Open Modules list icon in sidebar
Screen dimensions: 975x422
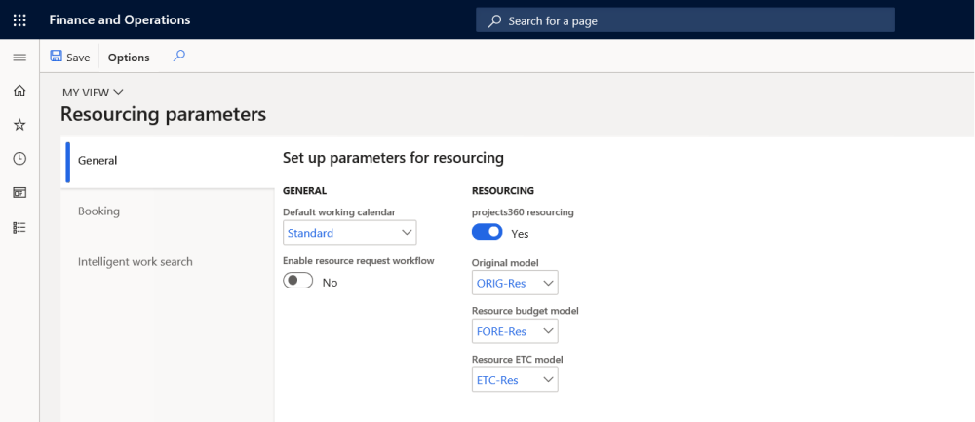click(19, 227)
